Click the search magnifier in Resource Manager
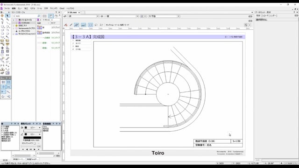299x168 pixels. [x=39, y=16]
